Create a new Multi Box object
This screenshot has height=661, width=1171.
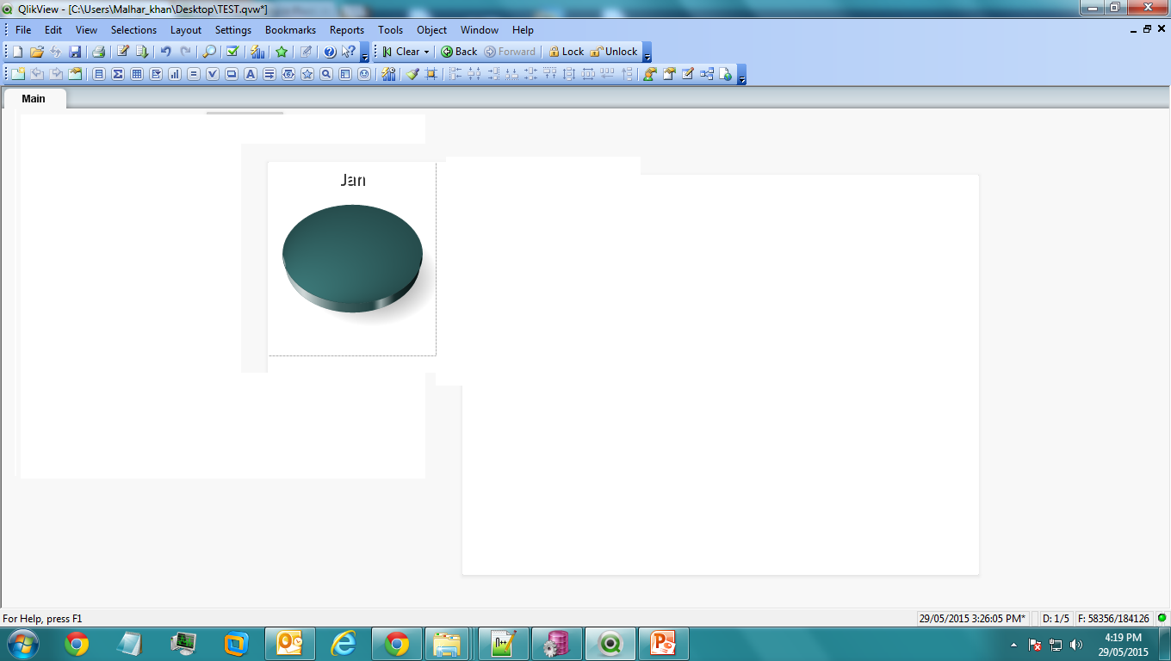click(x=156, y=74)
